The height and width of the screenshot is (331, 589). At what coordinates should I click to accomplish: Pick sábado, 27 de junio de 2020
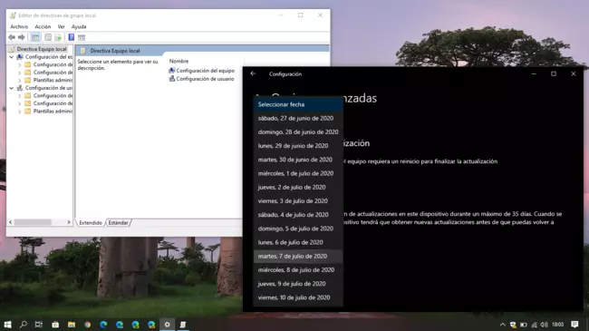(x=298, y=118)
